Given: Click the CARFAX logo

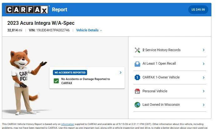Looking at the screenshot, I should tap(27, 10).
